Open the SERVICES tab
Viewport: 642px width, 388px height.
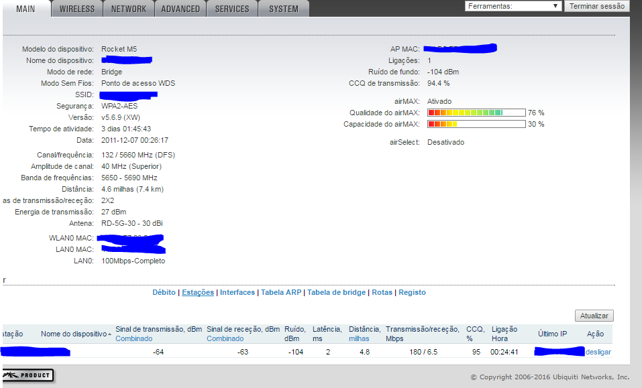pos(231,9)
